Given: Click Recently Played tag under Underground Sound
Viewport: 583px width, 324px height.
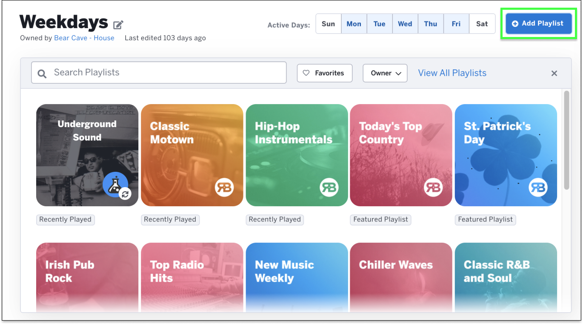Looking at the screenshot, I should coord(66,219).
